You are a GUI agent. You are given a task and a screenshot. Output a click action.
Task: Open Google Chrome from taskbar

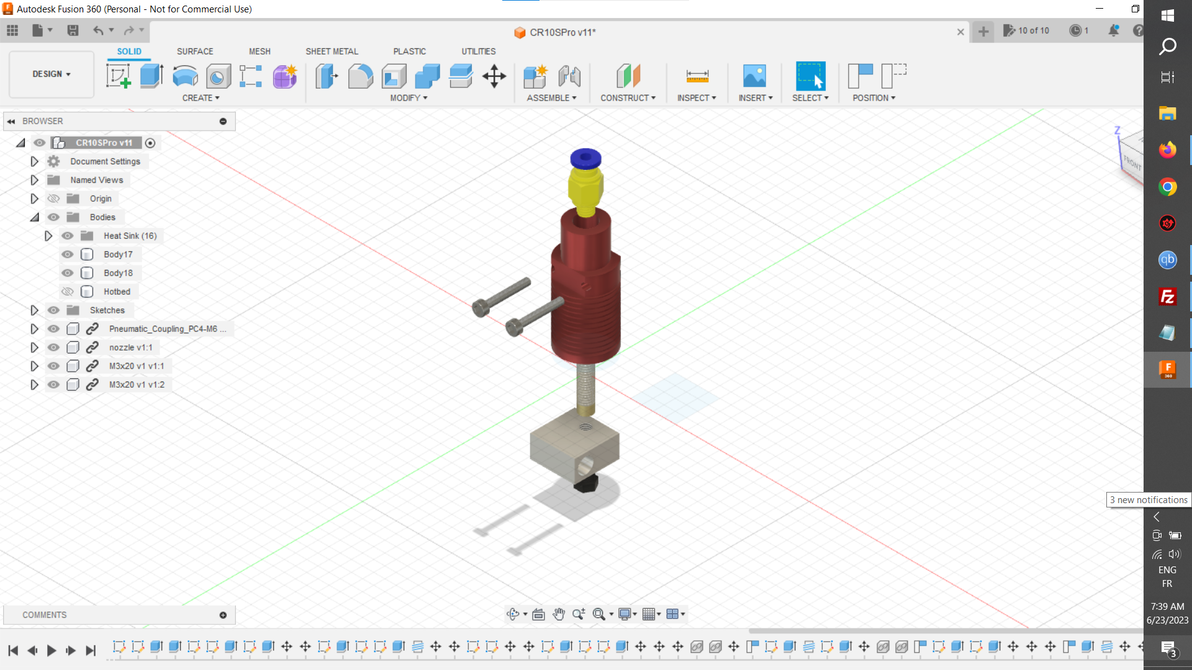[1167, 187]
